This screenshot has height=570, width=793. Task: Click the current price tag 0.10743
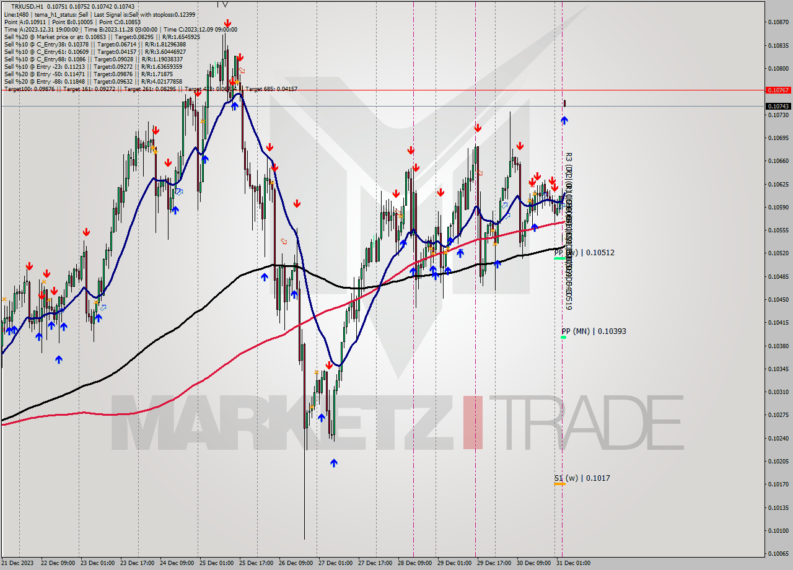pos(778,106)
